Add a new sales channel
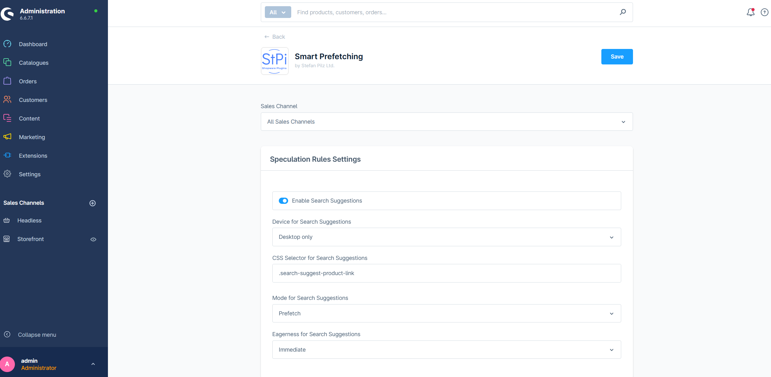Screen dimensions: 771x377 point(92,203)
